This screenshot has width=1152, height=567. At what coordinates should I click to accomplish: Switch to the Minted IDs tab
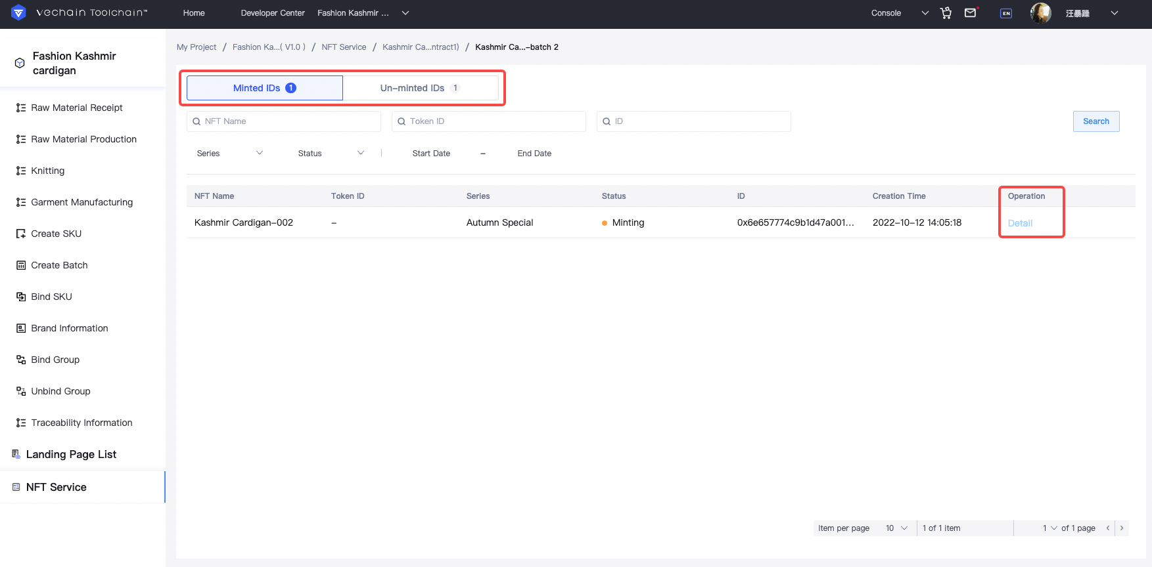tap(265, 88)
